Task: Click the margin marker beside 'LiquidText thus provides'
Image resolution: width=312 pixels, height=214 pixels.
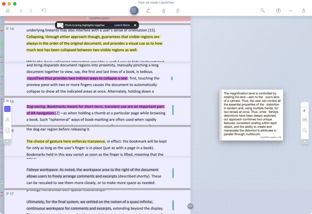Action: [172, 78]
